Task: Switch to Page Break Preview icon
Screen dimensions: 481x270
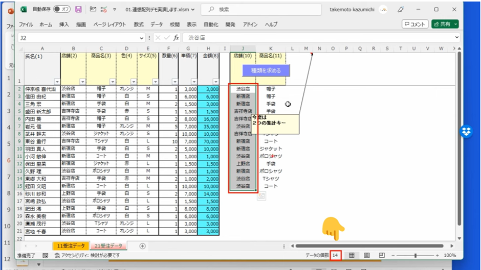Action: (x=382, y=255)
